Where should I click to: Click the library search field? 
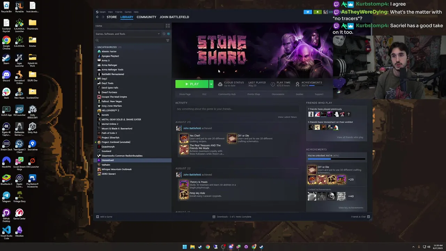click(x=132, y=40)
